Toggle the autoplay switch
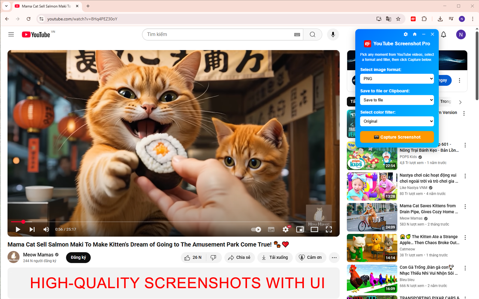This screenshot has height=299, width=479. 256,229
